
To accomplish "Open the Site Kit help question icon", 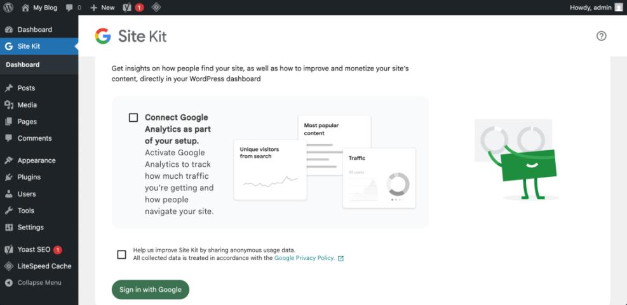I will [602, 36].
